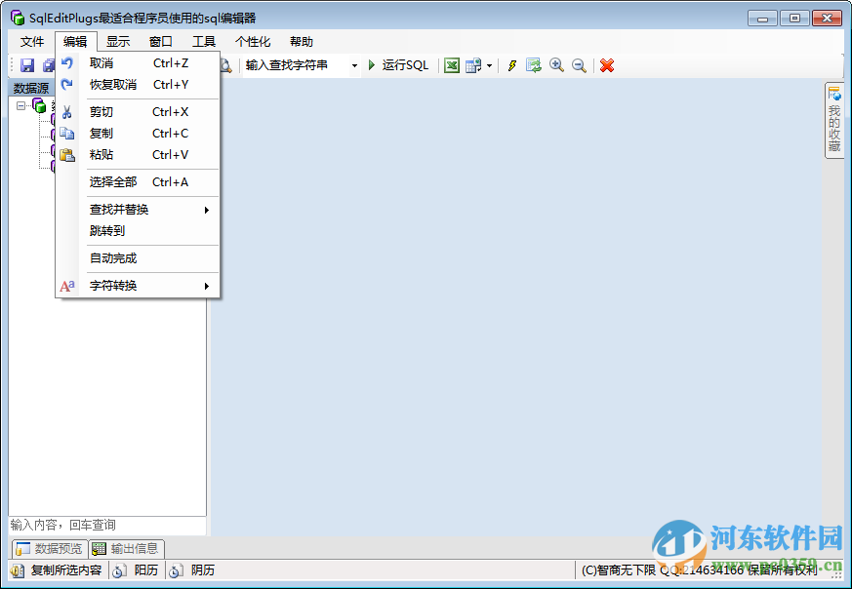852x589 pixels.
Task: Open the 查找并替换 submenu
Action: 112,209
